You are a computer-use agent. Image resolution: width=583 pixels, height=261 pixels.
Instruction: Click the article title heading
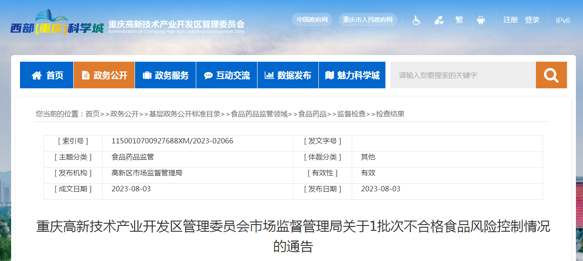click(x=293, y=236)
